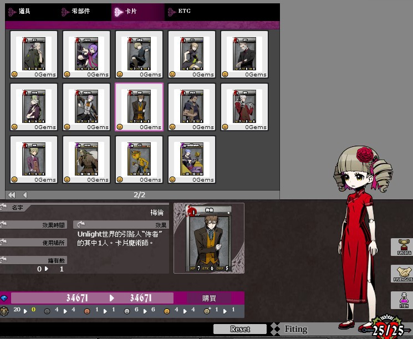Pick the red-coat white-haired character card
The image size is (413, 339).
pos(244,107)
